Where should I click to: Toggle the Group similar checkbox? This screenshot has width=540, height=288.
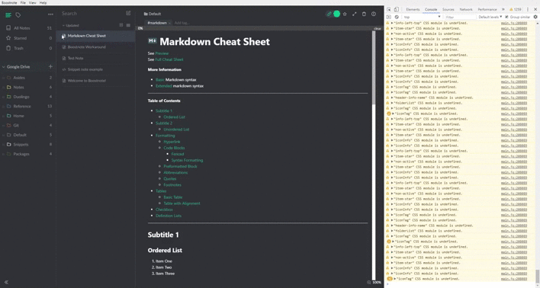click(506, 17)
